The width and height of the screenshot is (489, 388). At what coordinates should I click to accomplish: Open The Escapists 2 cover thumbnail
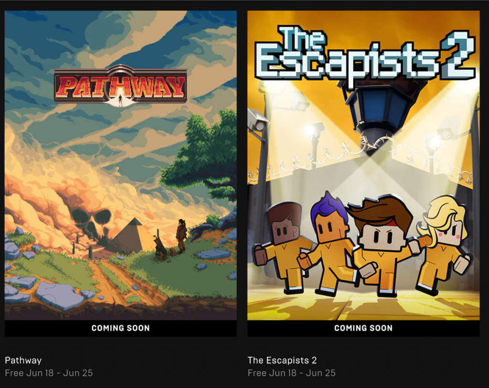(363, 165)
